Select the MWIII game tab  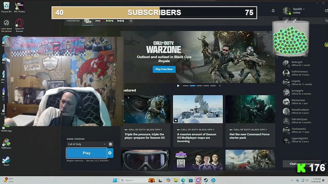coord(99,21)
